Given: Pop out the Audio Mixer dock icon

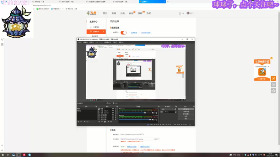Looking at the screenshot, I should pyautogui.click(x=159, y=106).
